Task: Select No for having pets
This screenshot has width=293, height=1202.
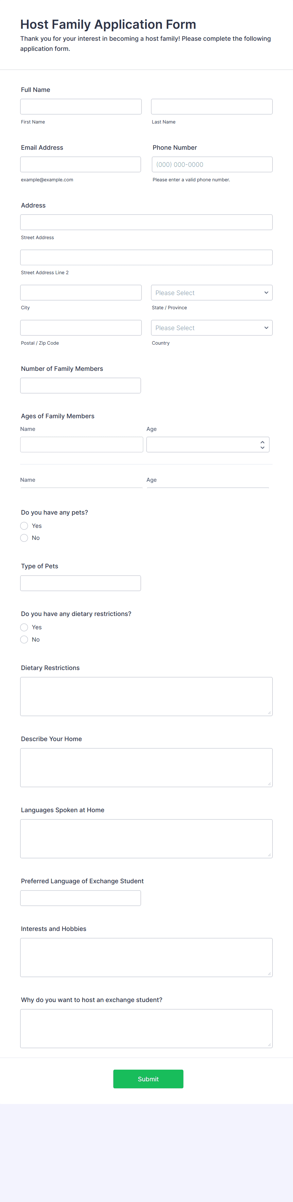Action: pyautogui.click(x=24, y=538)
